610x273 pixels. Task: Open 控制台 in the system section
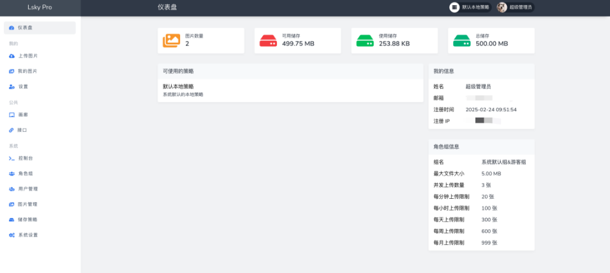point(40,159)
